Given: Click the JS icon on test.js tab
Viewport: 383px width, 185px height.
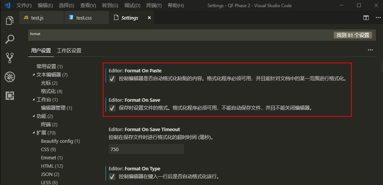Looking at the screenshot, I should pos(26,18).
